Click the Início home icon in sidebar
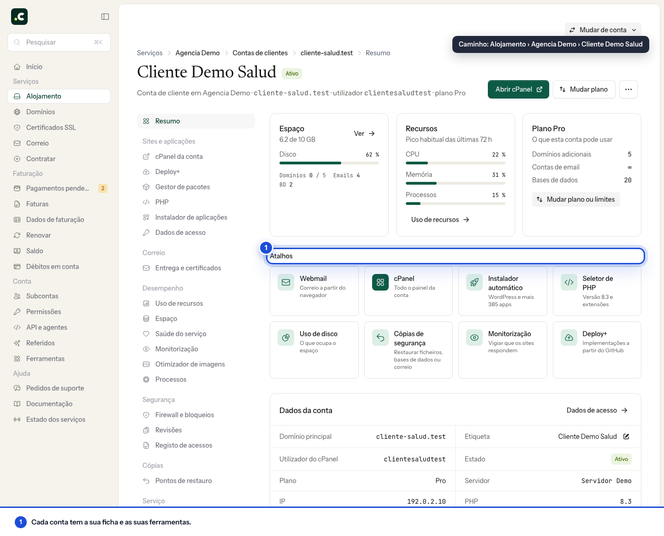Image resolution: width=664 pixels, height=536 pixels. coord(17,67)
